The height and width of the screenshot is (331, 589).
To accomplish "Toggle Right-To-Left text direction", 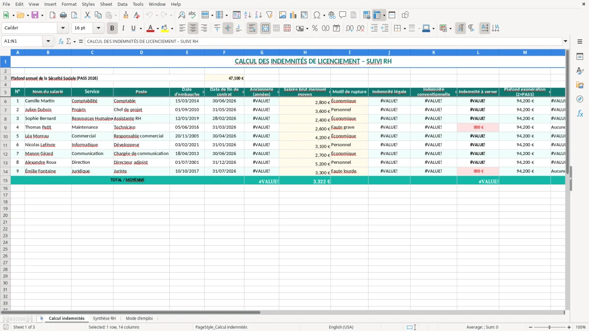I will pyautogui.click(x=471, y=28).
